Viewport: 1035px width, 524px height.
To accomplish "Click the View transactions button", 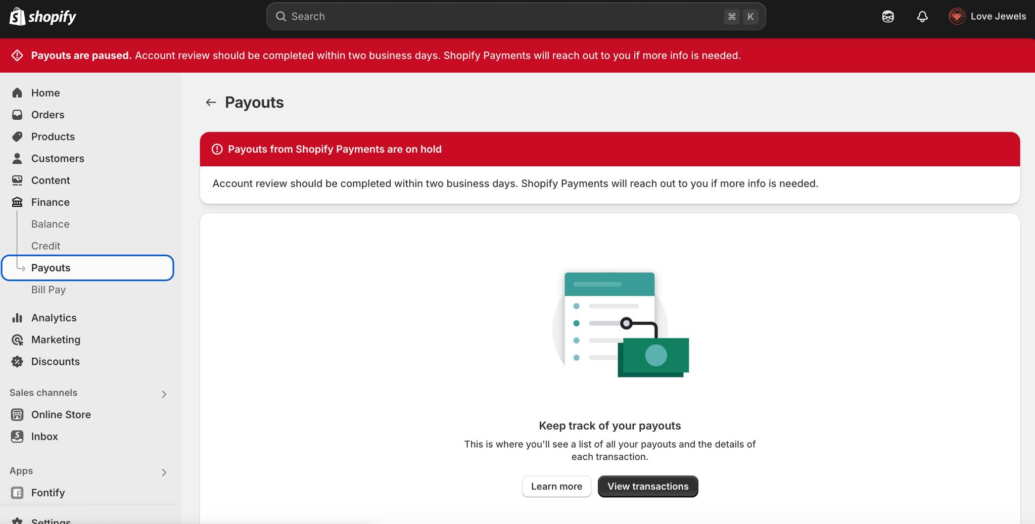I will 648,486.
